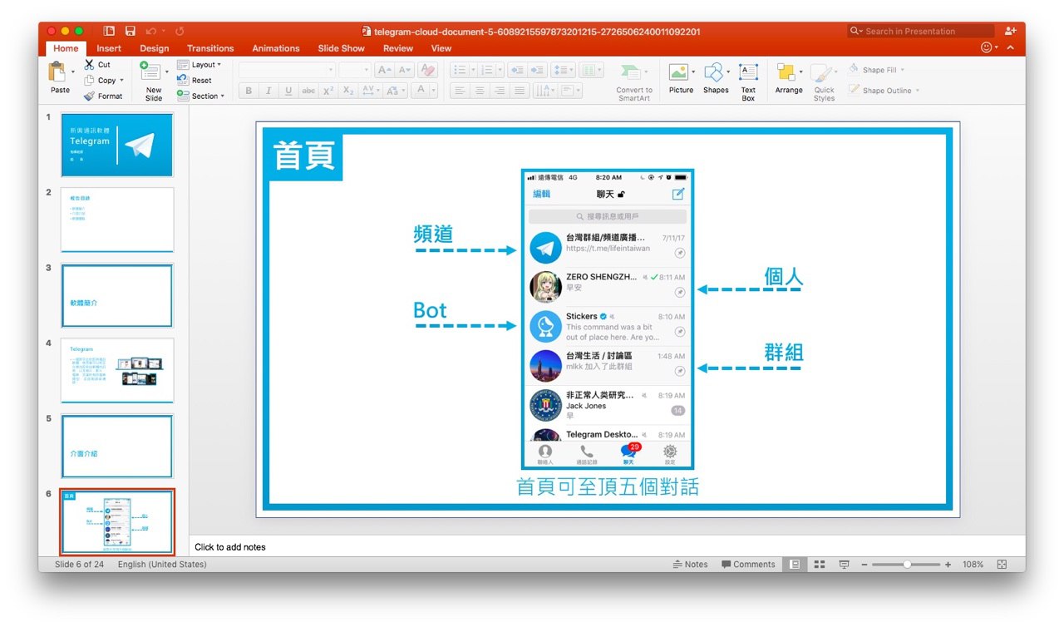Click Convert to SmartArt button
The width and height of the screenshot is (1064, 627).
click(634, 81)
